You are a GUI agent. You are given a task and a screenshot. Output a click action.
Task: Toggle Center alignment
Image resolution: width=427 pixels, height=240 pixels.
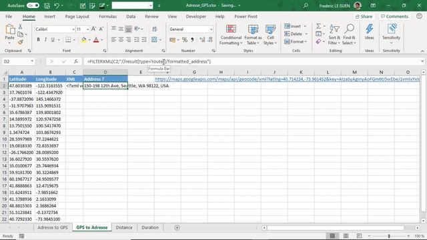coord(121,40)
